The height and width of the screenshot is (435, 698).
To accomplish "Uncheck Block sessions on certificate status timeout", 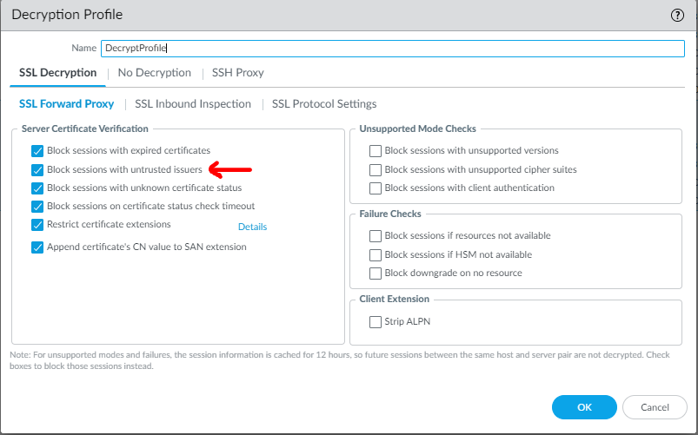I will pyautogui.click(x=37, y=207).
